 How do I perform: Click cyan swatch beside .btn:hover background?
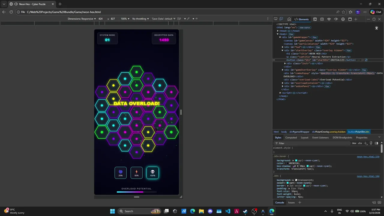[296, 160]
